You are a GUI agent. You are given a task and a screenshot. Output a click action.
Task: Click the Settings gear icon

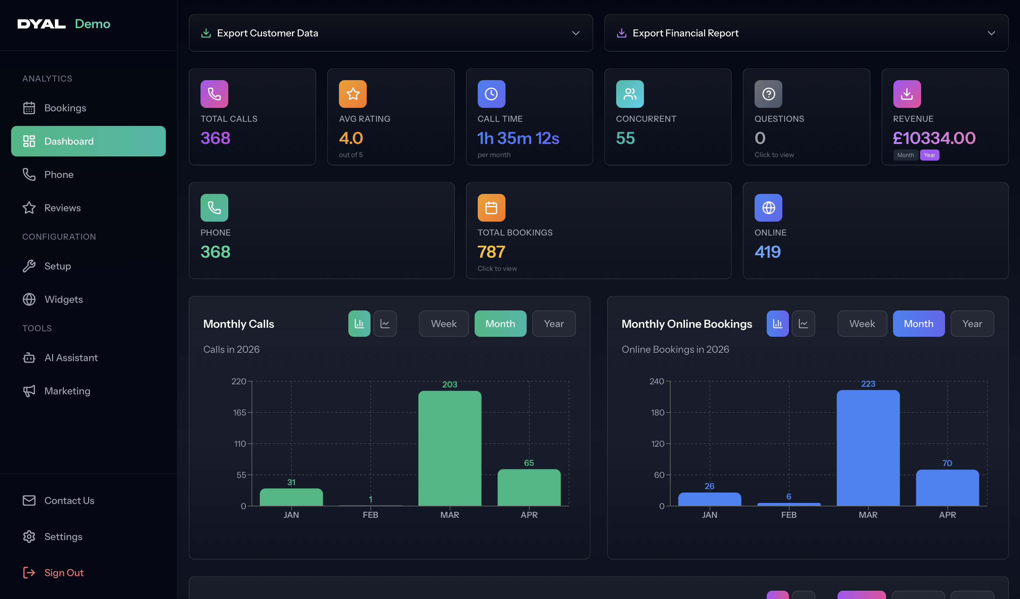29,537
